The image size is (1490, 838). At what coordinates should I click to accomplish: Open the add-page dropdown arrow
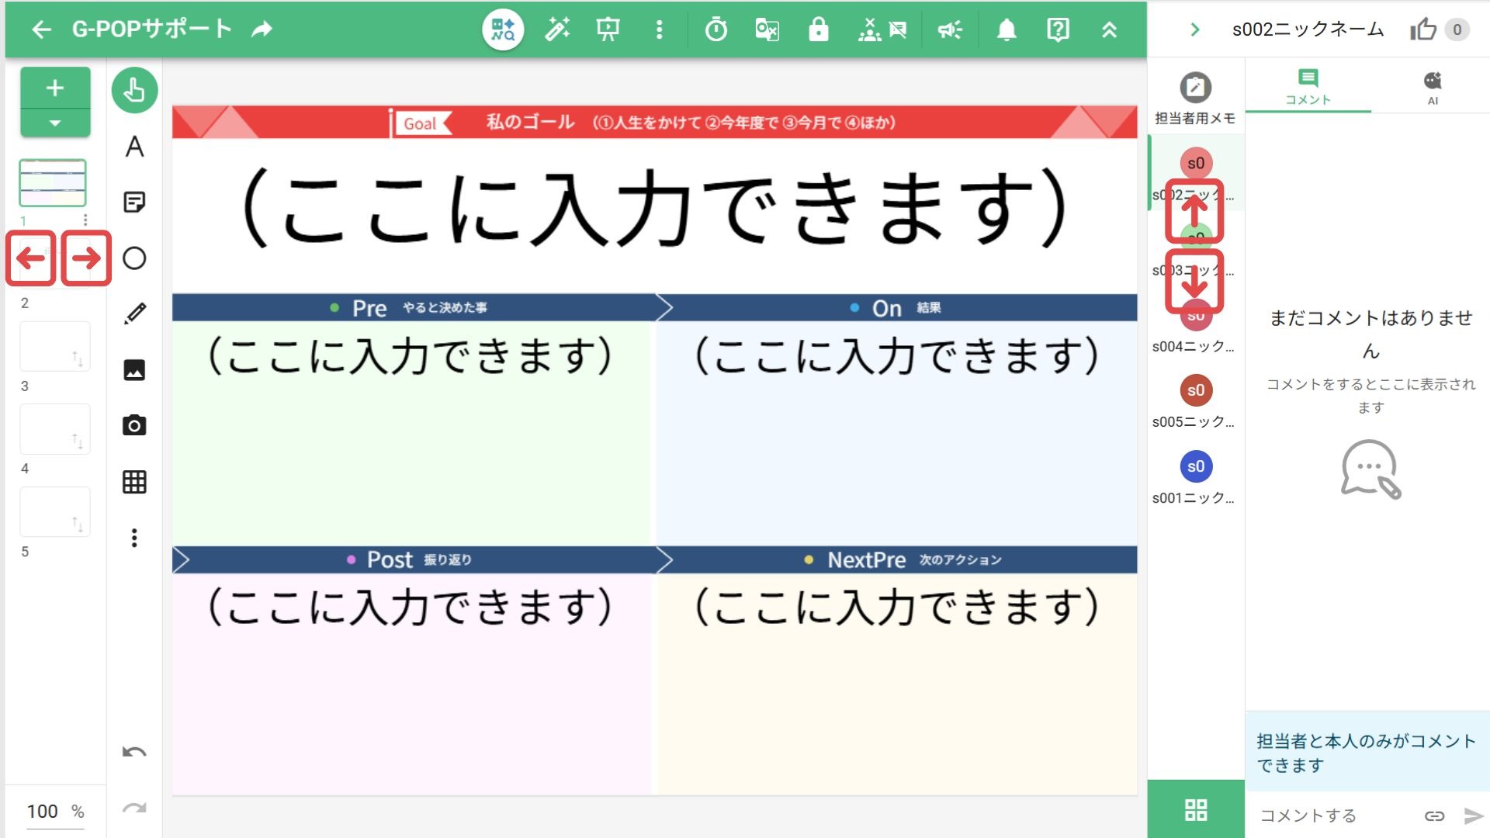[x=55, y=123]
